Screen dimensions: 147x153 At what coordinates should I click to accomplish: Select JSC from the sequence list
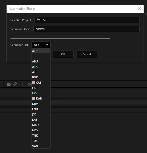click(41, 114)
